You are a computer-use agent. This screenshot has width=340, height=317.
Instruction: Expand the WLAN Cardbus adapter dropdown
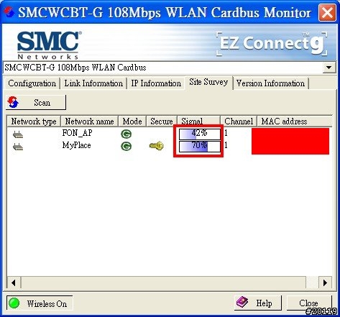(x=328, y=68)
